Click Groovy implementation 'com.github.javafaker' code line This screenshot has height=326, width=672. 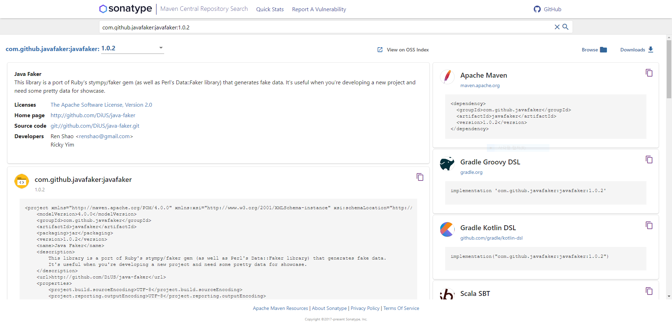pyautogui.click(x=528, y=191)
